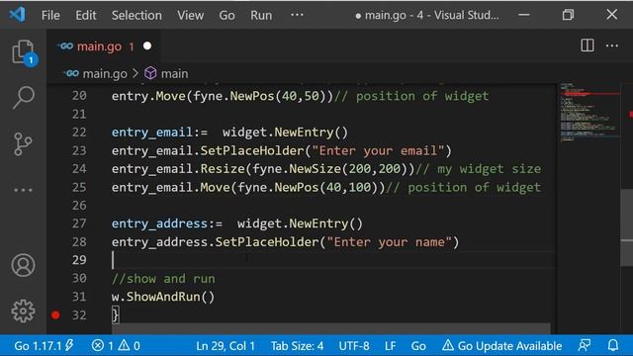Image resolution: width=633 pixels, height=356 pixels.
Task: Click the horizontal scrollbar at editor bottom
Action: pyautogui.click(x=331, y=328)
